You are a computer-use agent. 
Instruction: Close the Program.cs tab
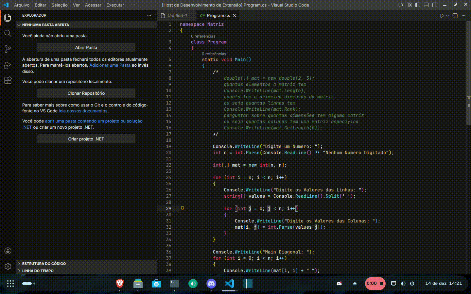pyautogui.click(x=235, y=16)
